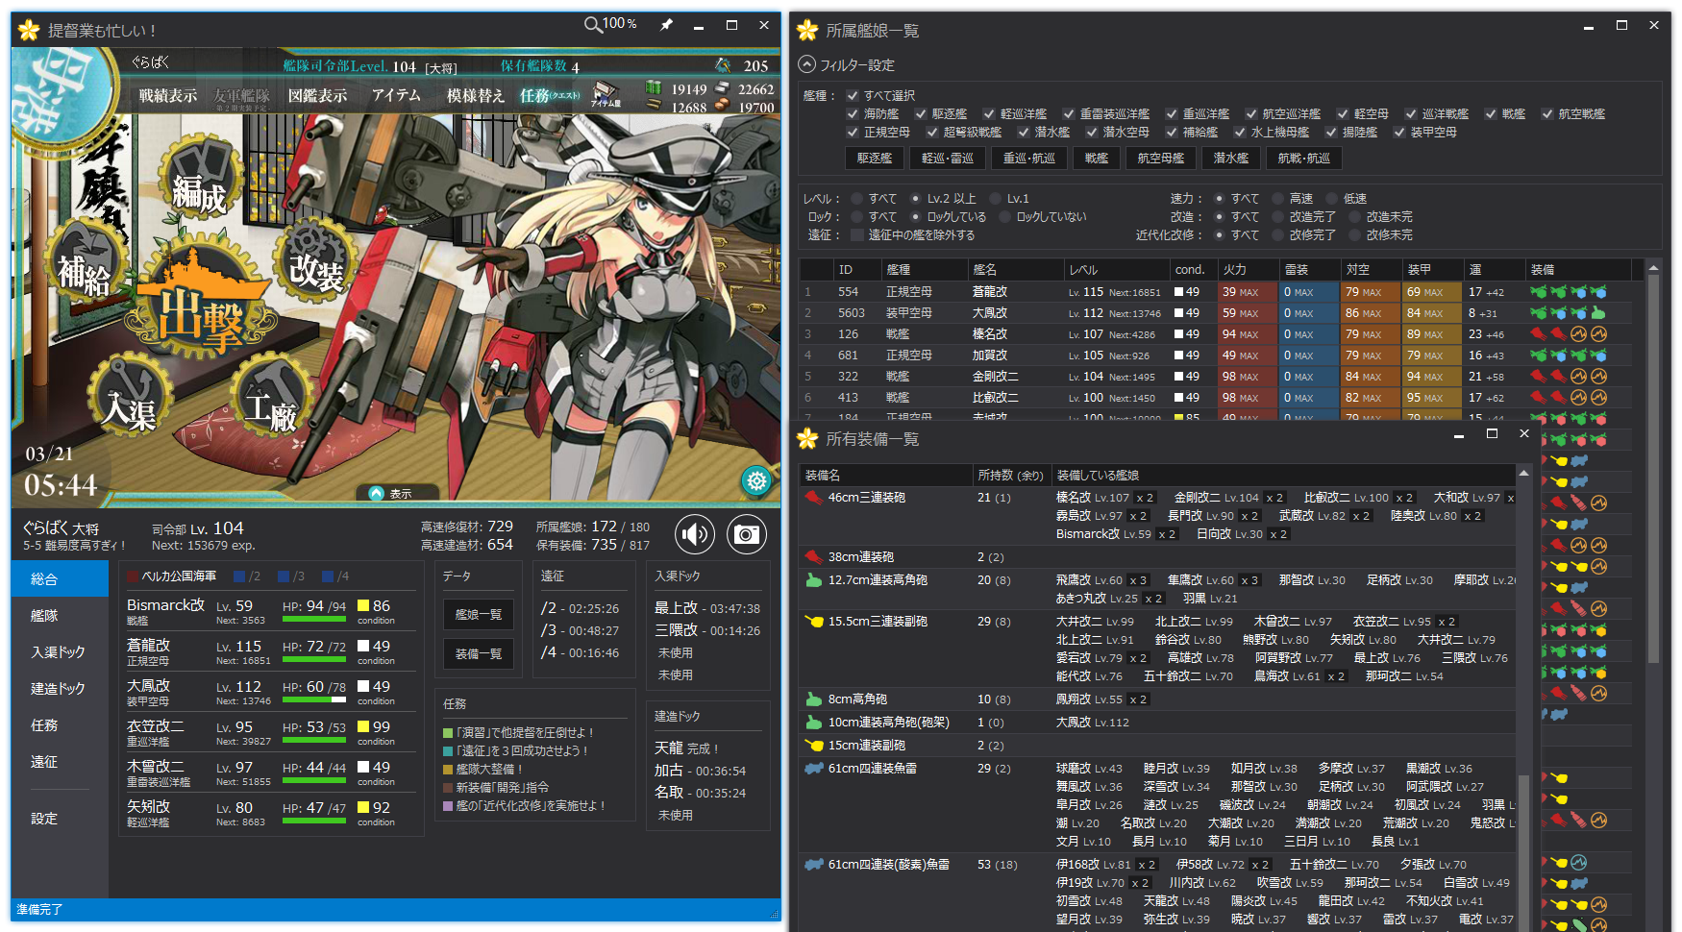Take a screenshot with camera icon

[x=747, y=534]
